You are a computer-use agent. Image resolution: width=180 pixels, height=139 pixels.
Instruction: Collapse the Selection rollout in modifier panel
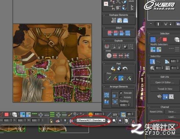click(x=150, y=33)
